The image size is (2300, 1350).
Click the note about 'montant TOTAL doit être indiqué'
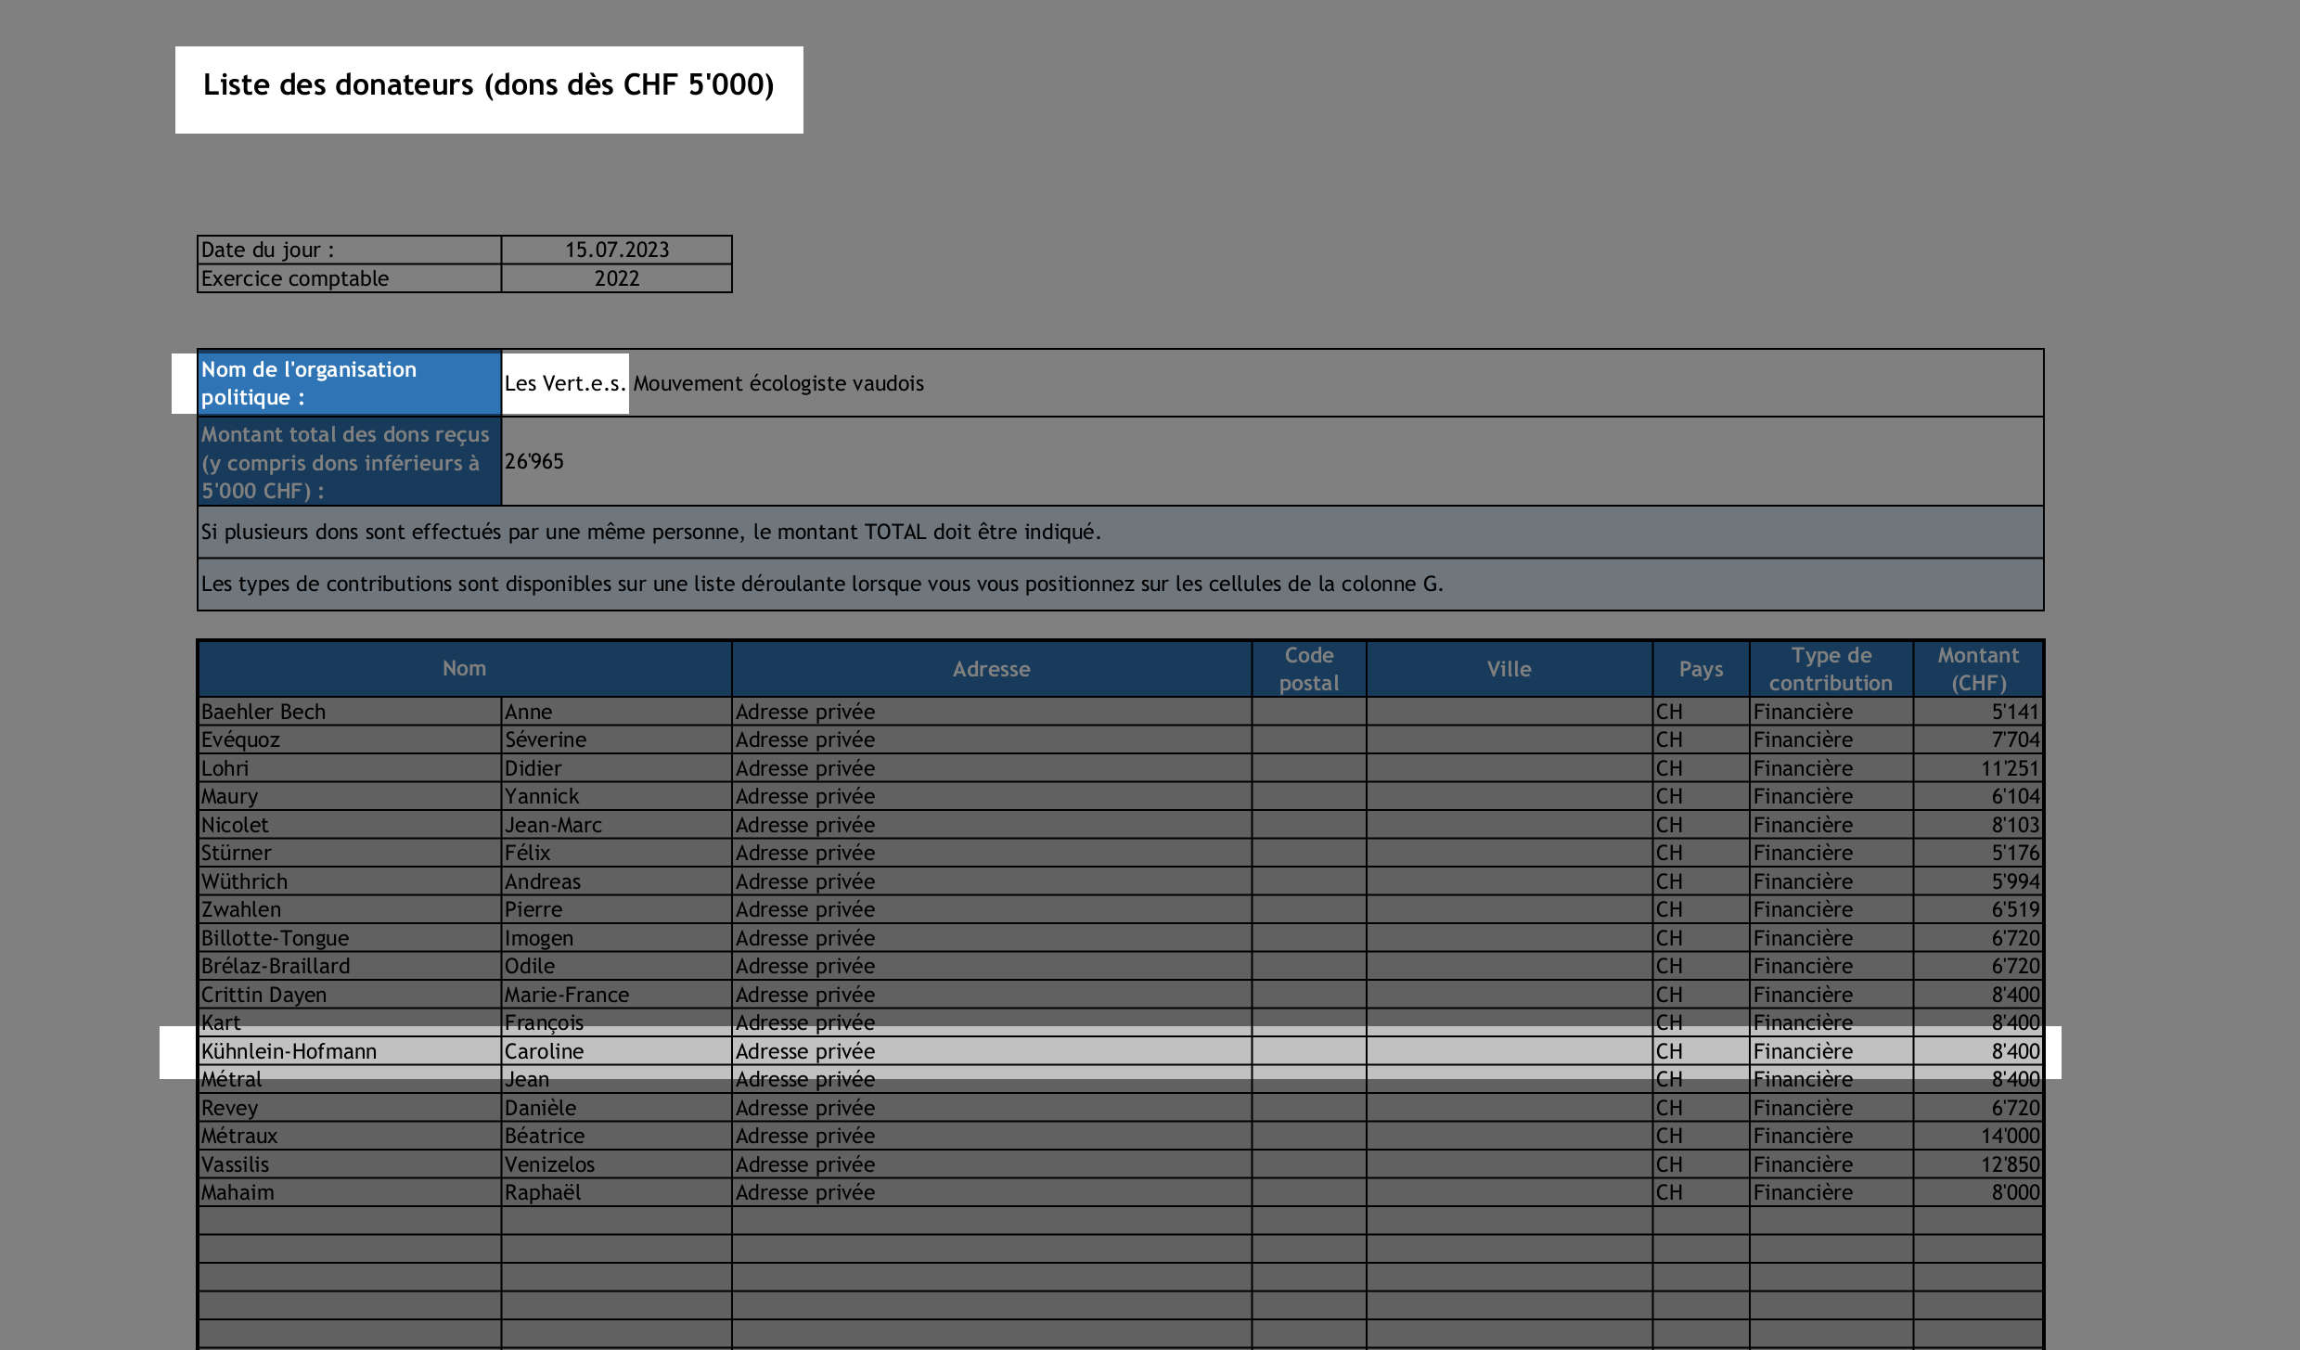click(x=1120, y=533)
